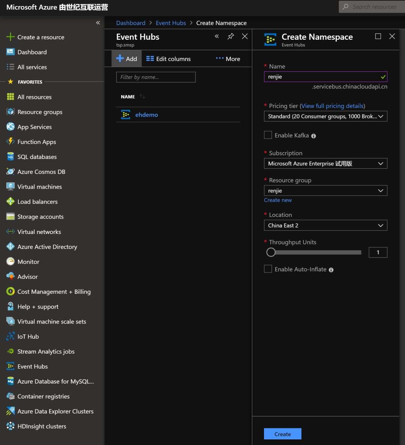Open the Subscription dropdown
Image resolution: width=405 pixels, height=445 pixels.
[x=325, y=163]
